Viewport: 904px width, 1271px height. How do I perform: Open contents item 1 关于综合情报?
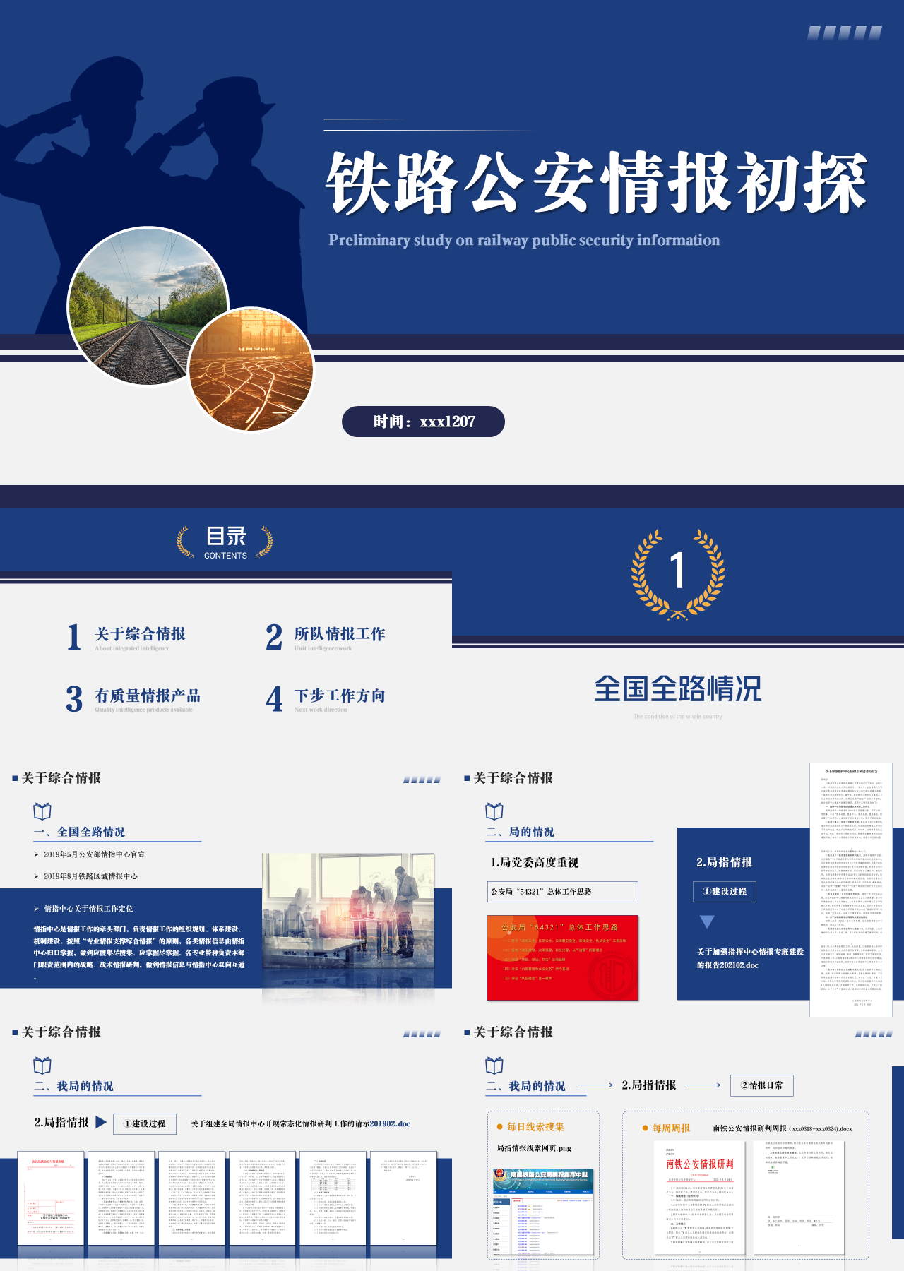[x=127, y=637]
